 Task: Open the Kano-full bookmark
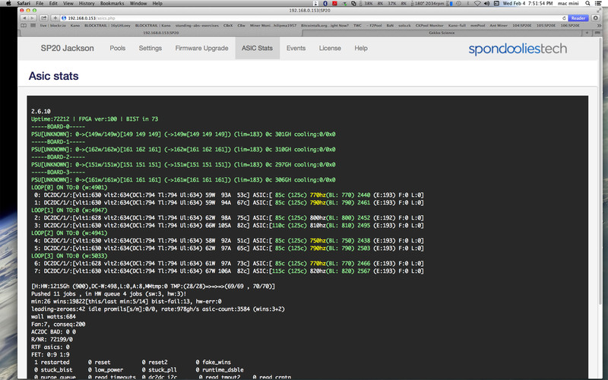click(457, 26)
